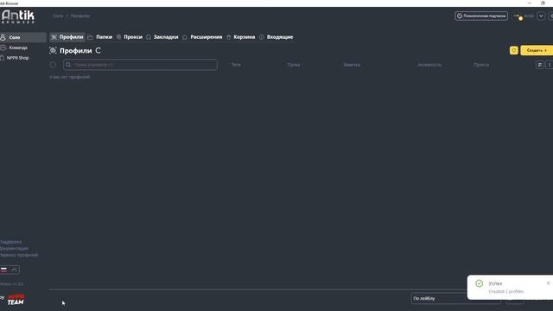Click the search magnifier icon
The image size is (553, 311).
68,65
